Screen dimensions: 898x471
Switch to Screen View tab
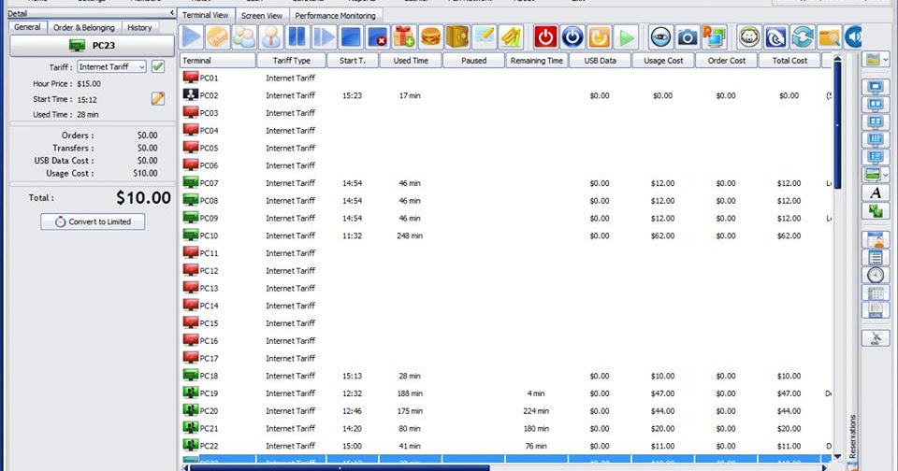pos(262,16)
